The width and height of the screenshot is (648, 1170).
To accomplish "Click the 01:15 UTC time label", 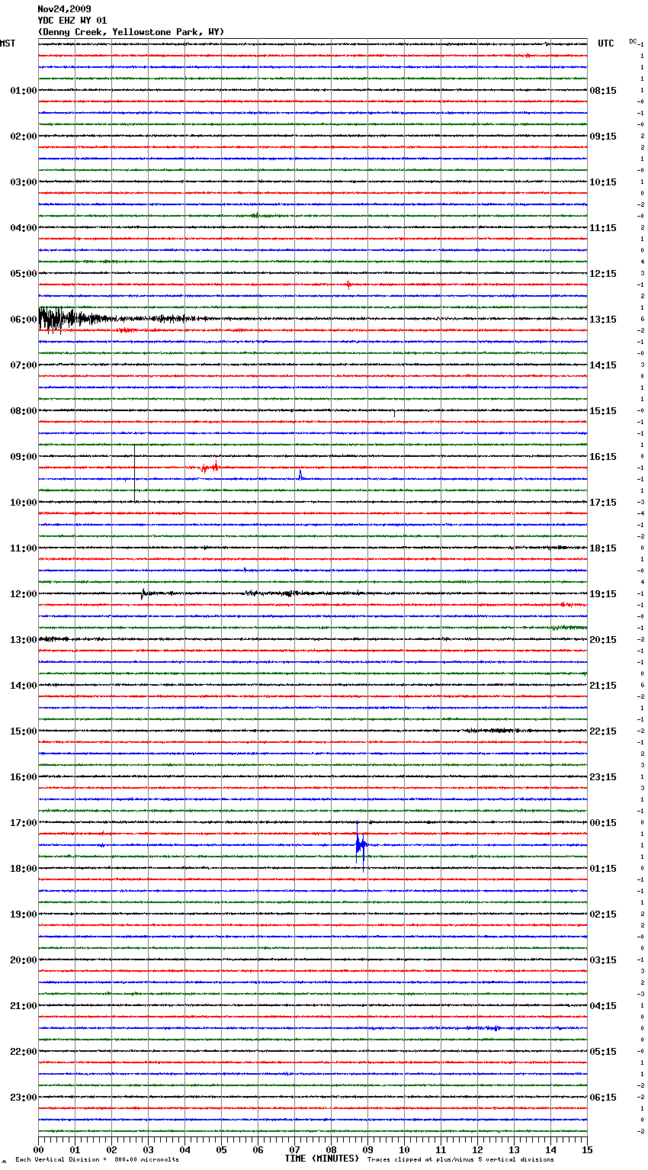I will pyautogui.click(x=603, y=869).
